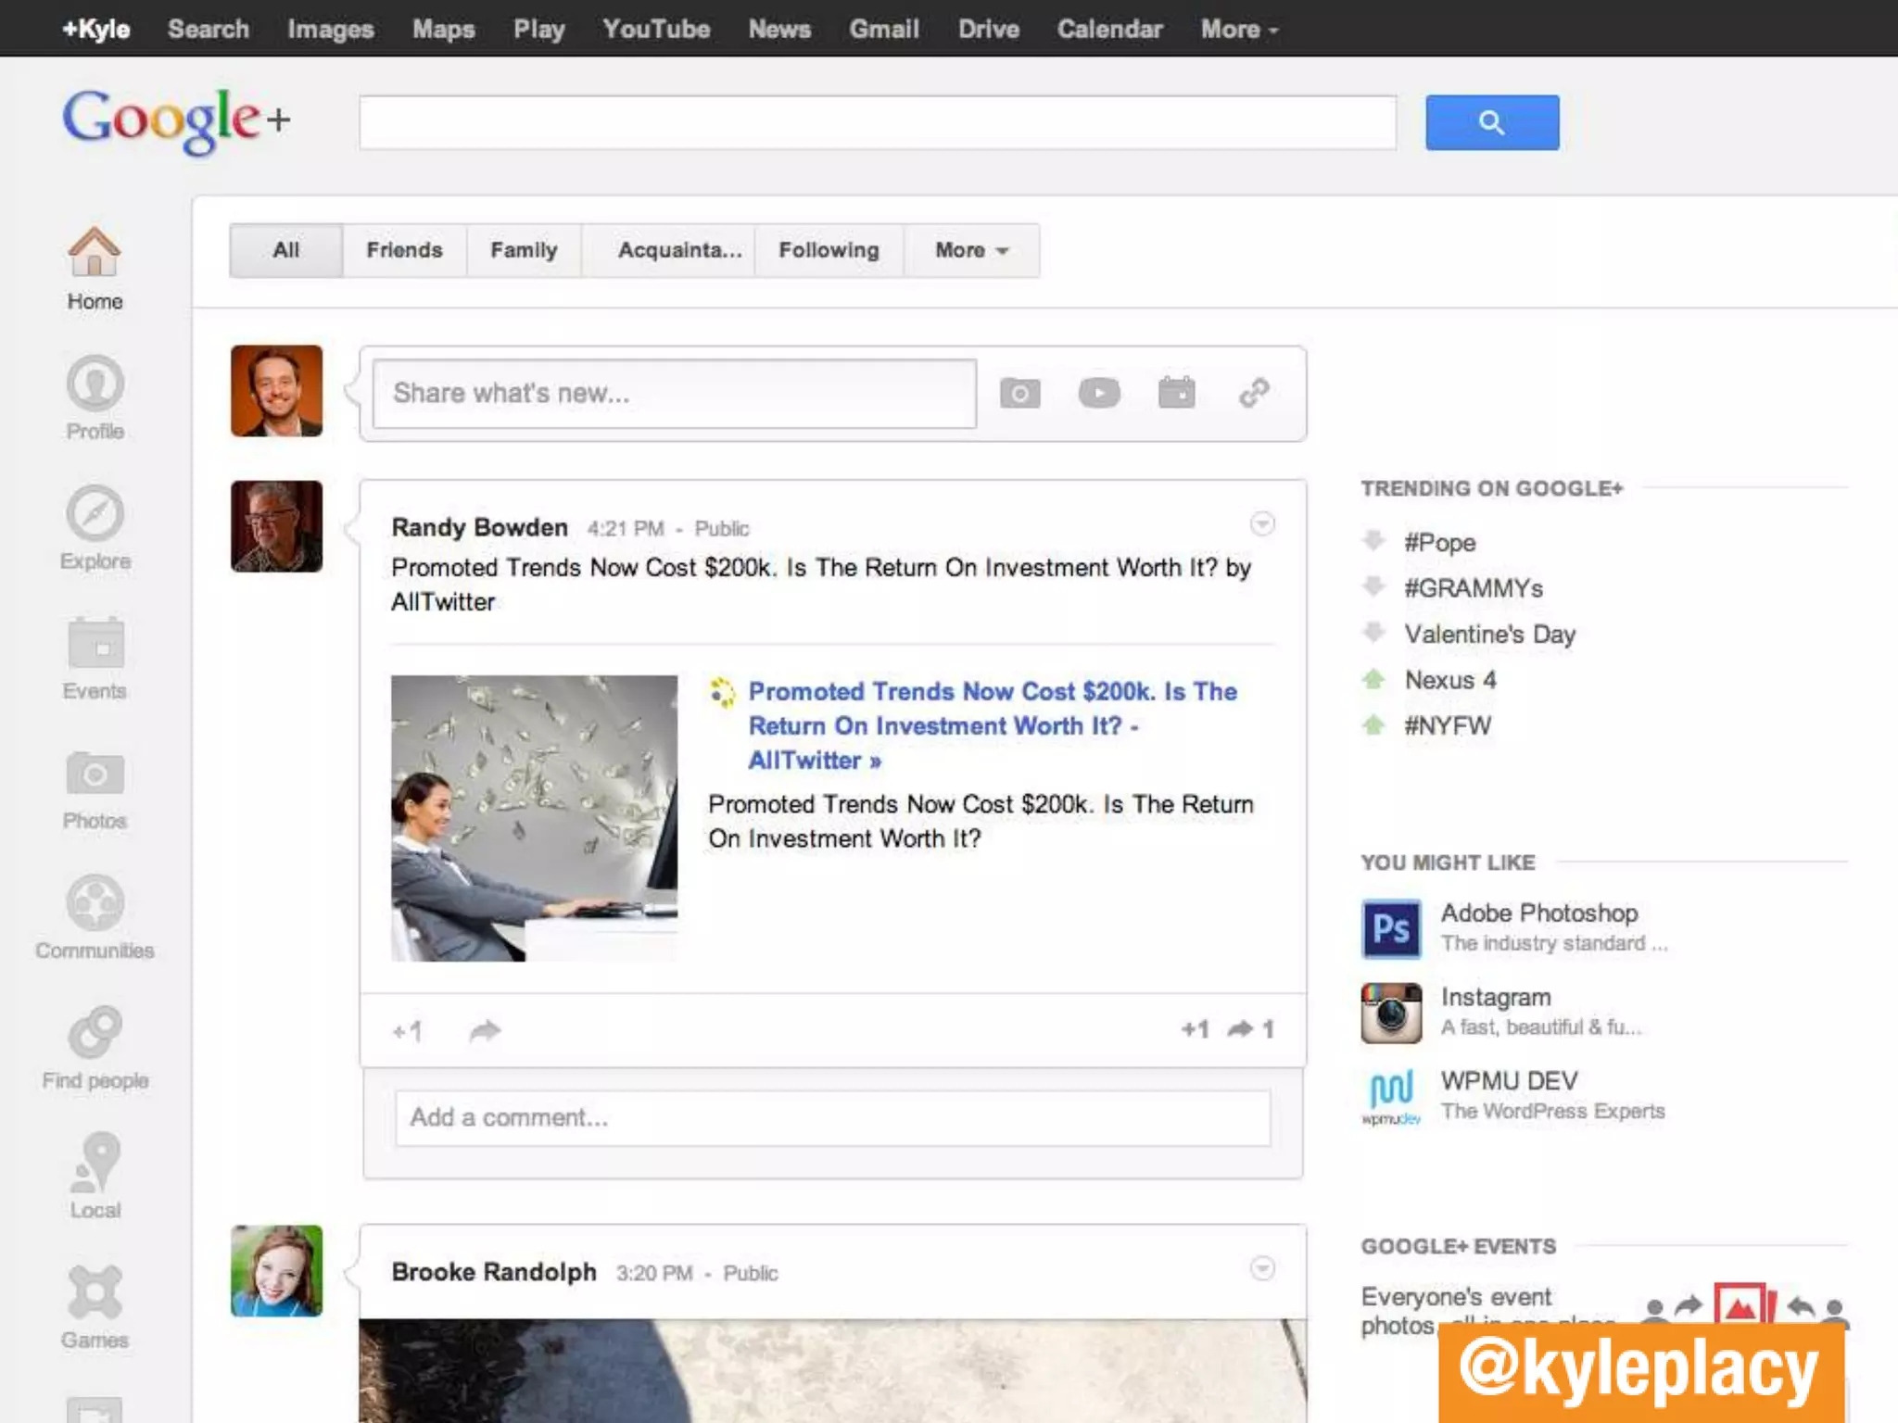The height and width of the screenshot is (1423, 1898).
Task: Attach a video to the new post
Action: click(x=1099, y=393)
